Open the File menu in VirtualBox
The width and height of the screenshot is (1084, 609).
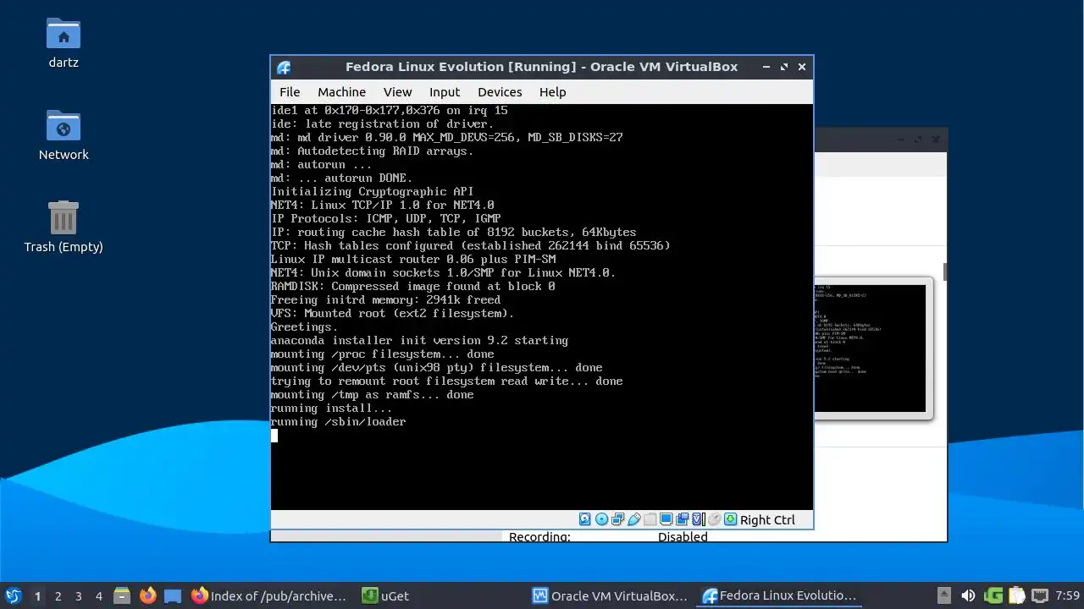(x=290, y=92)
